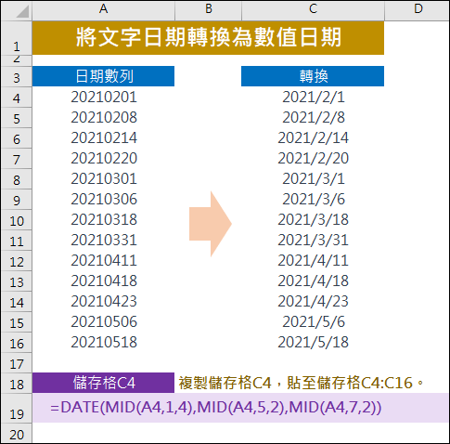Click the title 將文字日期轉換為數值日期
The image size is (450, 444).
(208, 38)
